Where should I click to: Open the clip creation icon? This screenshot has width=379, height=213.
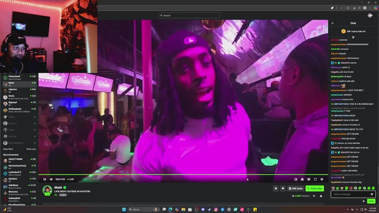coord(302,179)
